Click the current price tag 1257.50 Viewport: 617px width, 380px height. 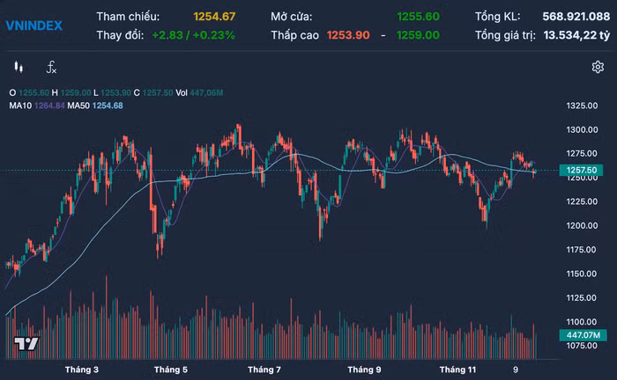[x=582, y=170]
